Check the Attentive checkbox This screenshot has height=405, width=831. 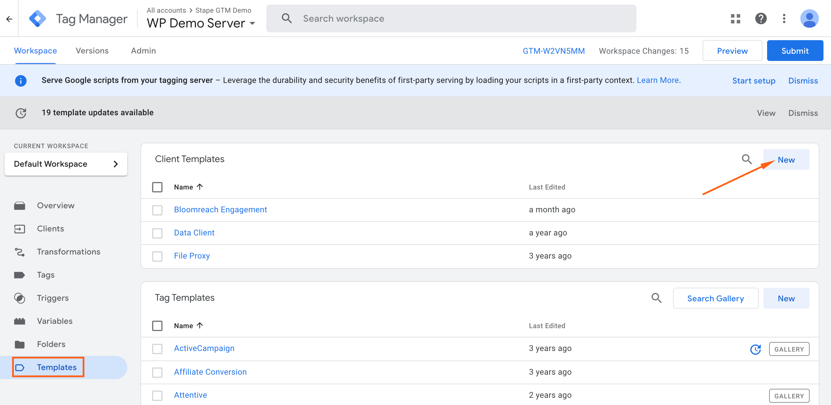157,396
